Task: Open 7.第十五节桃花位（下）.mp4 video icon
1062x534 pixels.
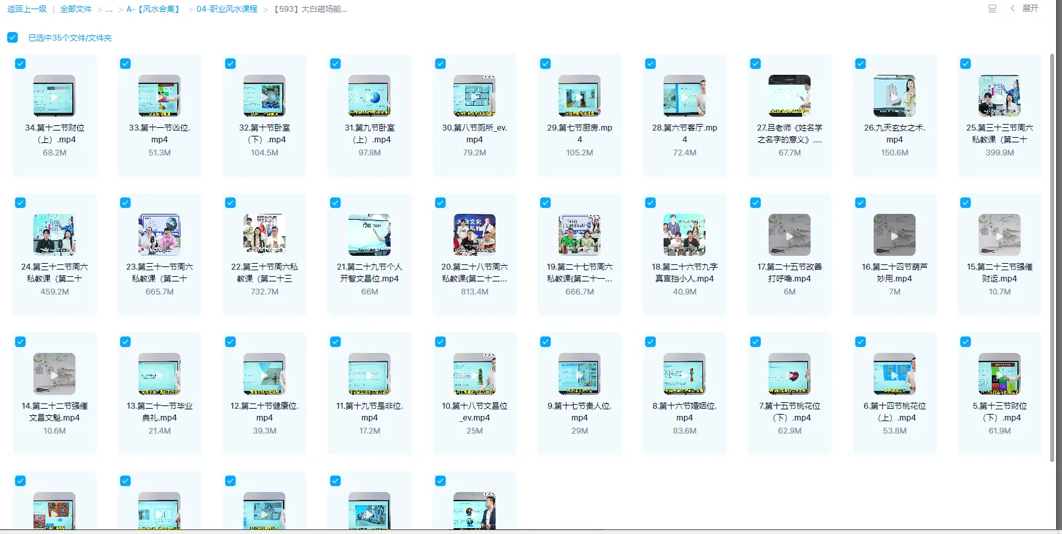Action: 790,374
